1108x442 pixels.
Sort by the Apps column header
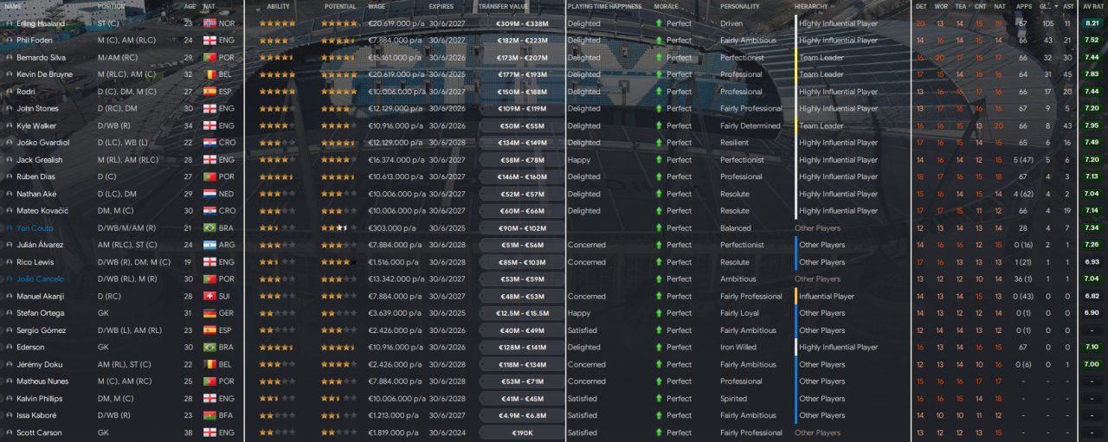pos(1023,6)
